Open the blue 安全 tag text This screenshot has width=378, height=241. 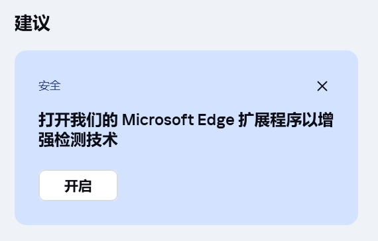tap(50, 85)
